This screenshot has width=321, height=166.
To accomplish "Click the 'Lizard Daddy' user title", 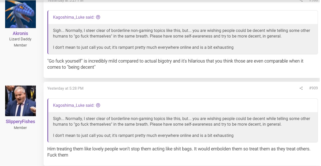I will tap(20, 39).
